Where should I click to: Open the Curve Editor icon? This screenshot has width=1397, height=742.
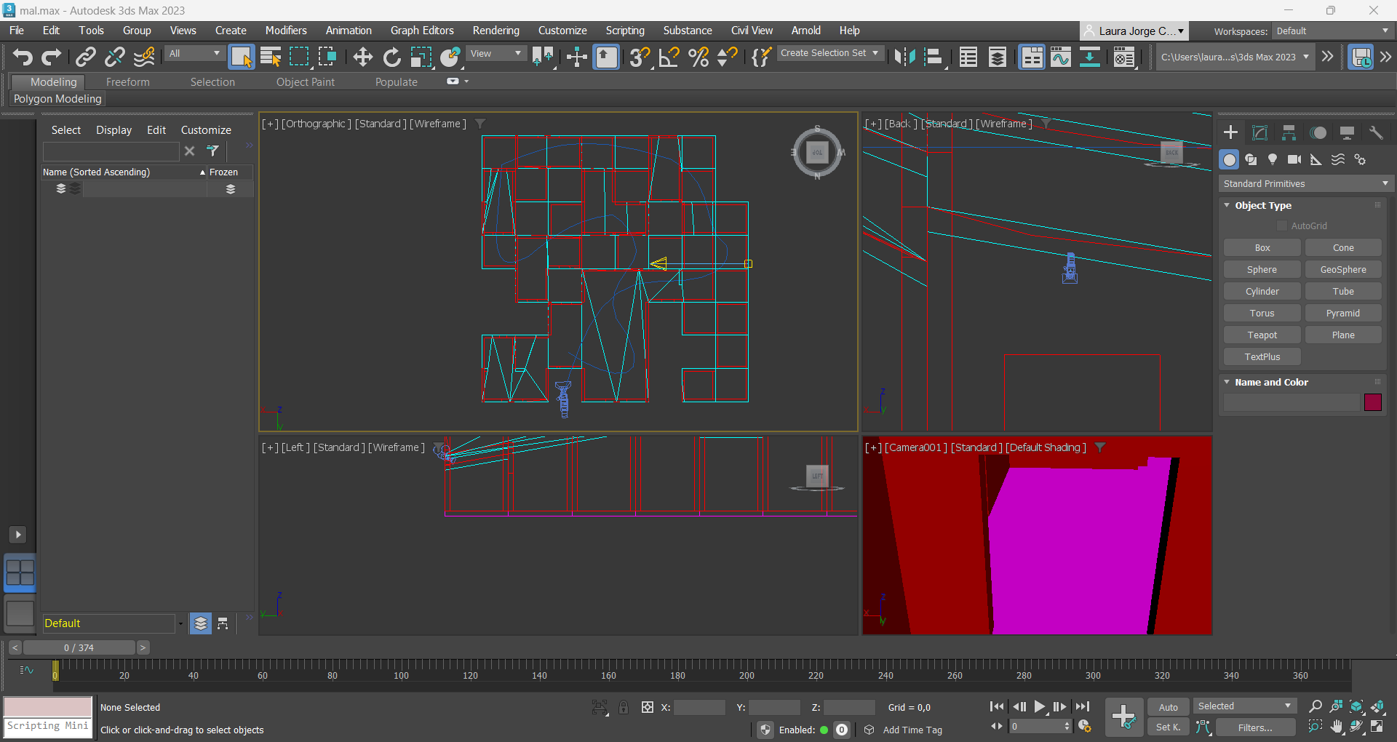click(1060, 57)
